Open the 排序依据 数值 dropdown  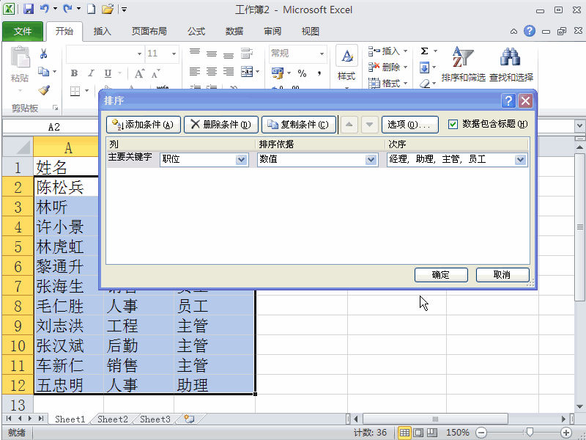click(x=371, y=160)
